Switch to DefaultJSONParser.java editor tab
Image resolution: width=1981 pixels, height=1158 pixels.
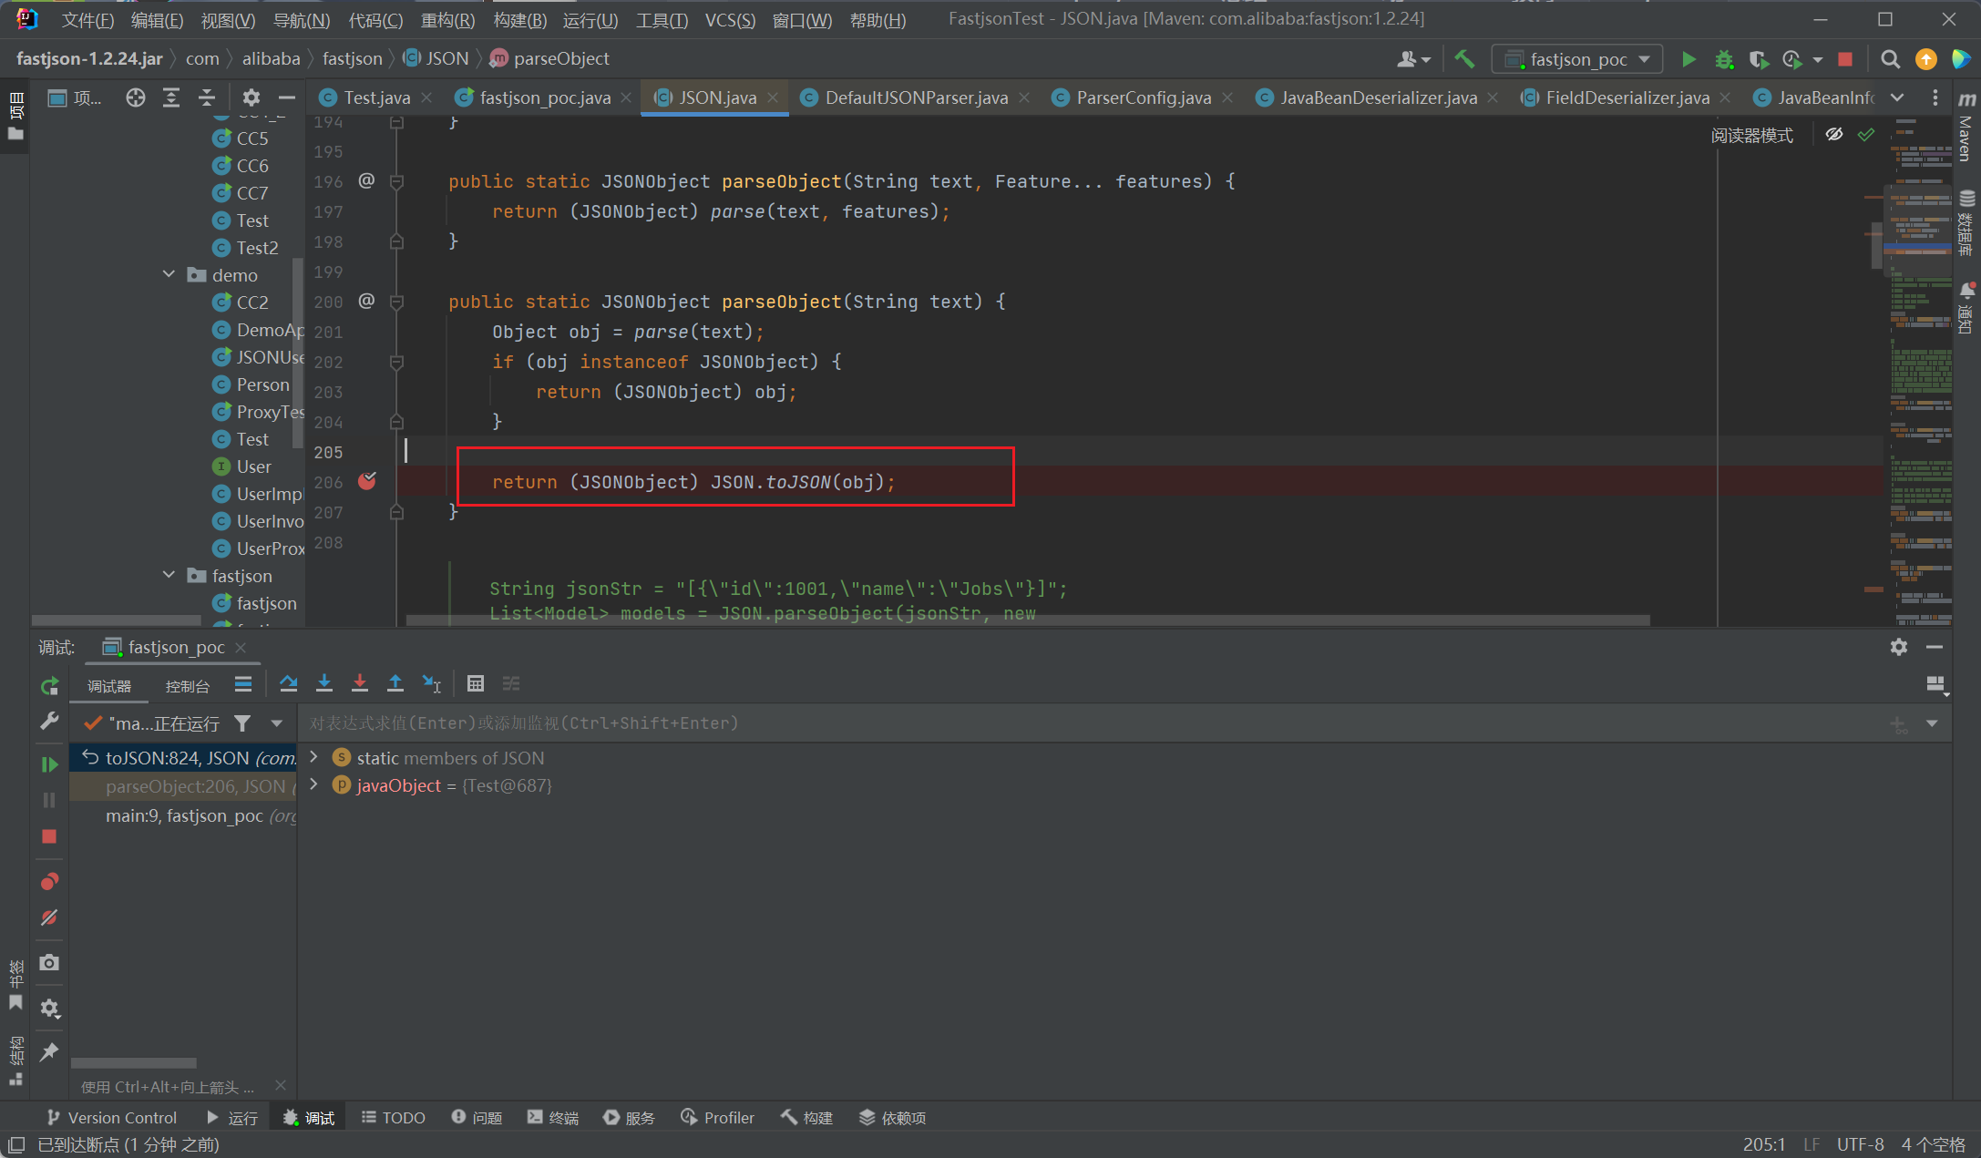pyautogui.click(x=916, y=97)
